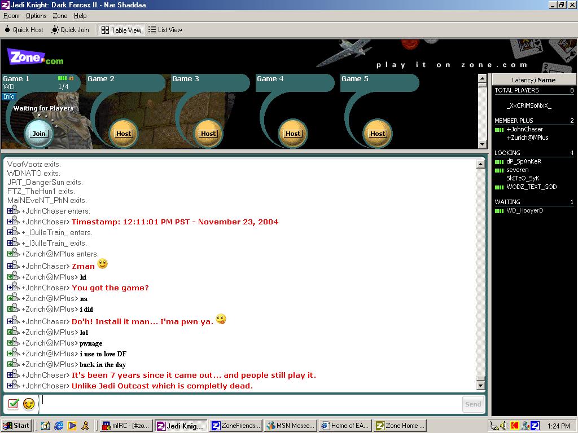
Task: Switch to ZoneFriends taskbar window
Action: click(236, 426)
